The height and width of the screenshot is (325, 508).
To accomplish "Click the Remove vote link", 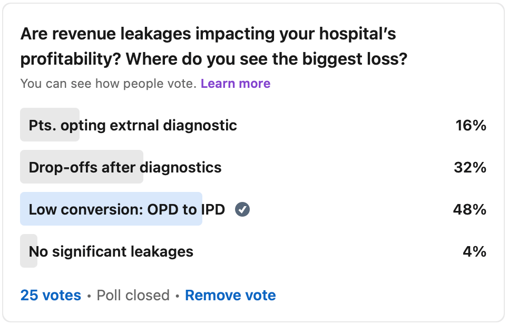I will click(230, 296).
